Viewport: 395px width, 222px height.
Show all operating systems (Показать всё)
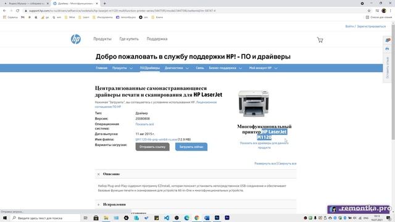(x=144, y=124)
